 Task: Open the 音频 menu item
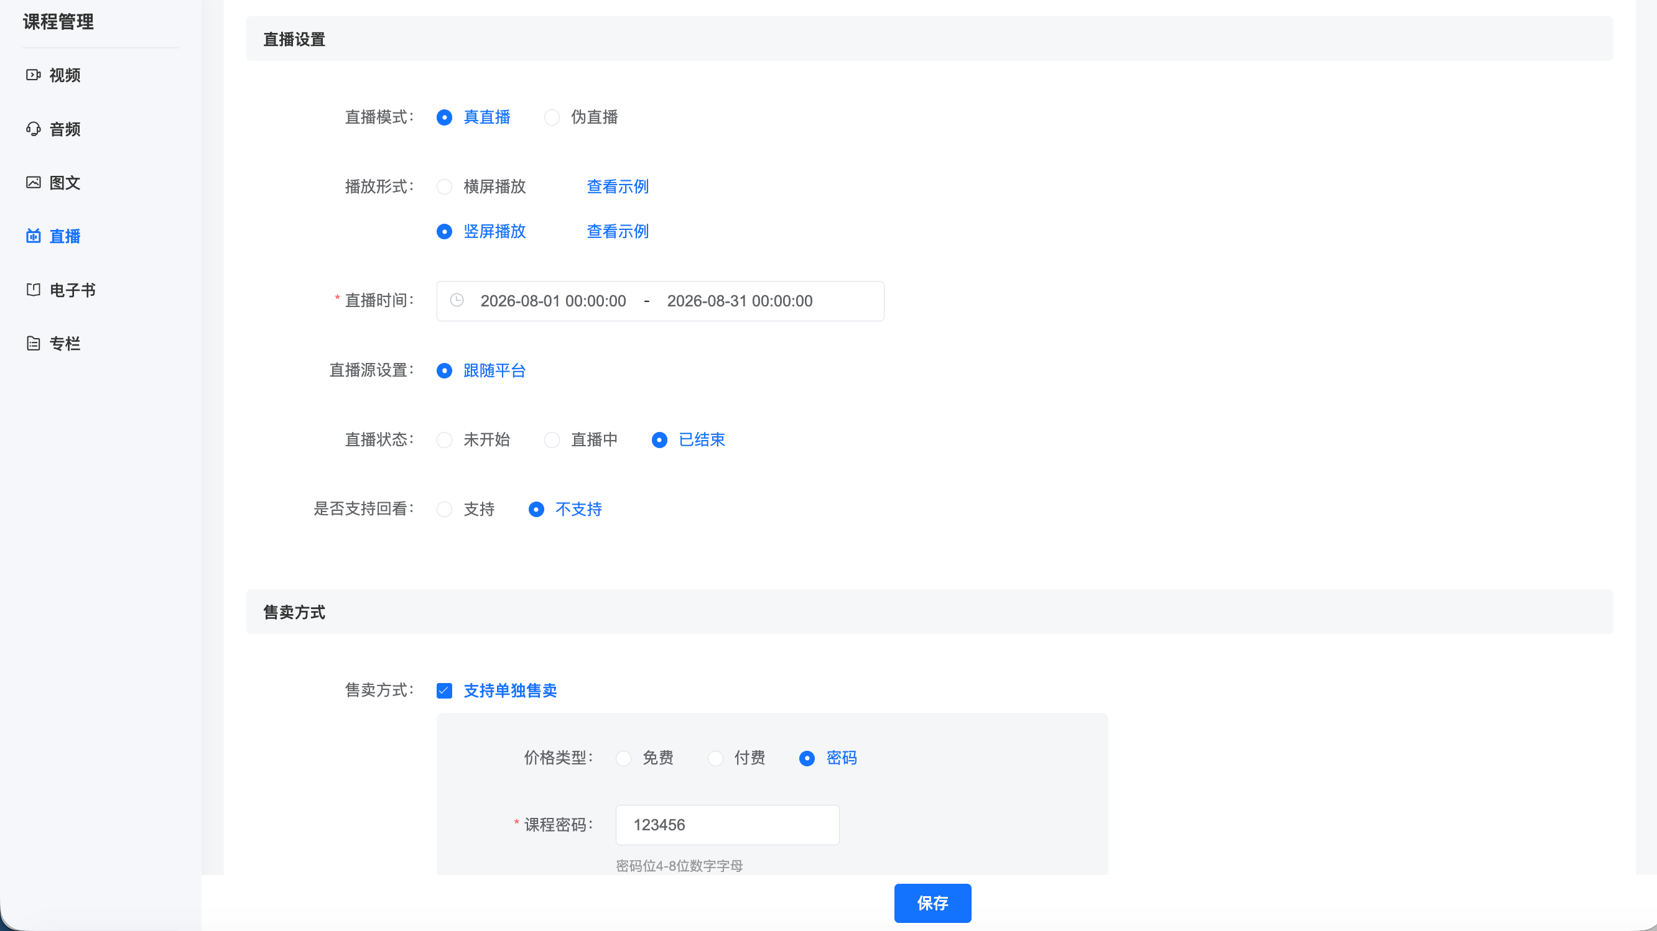[x=65, y=129]
